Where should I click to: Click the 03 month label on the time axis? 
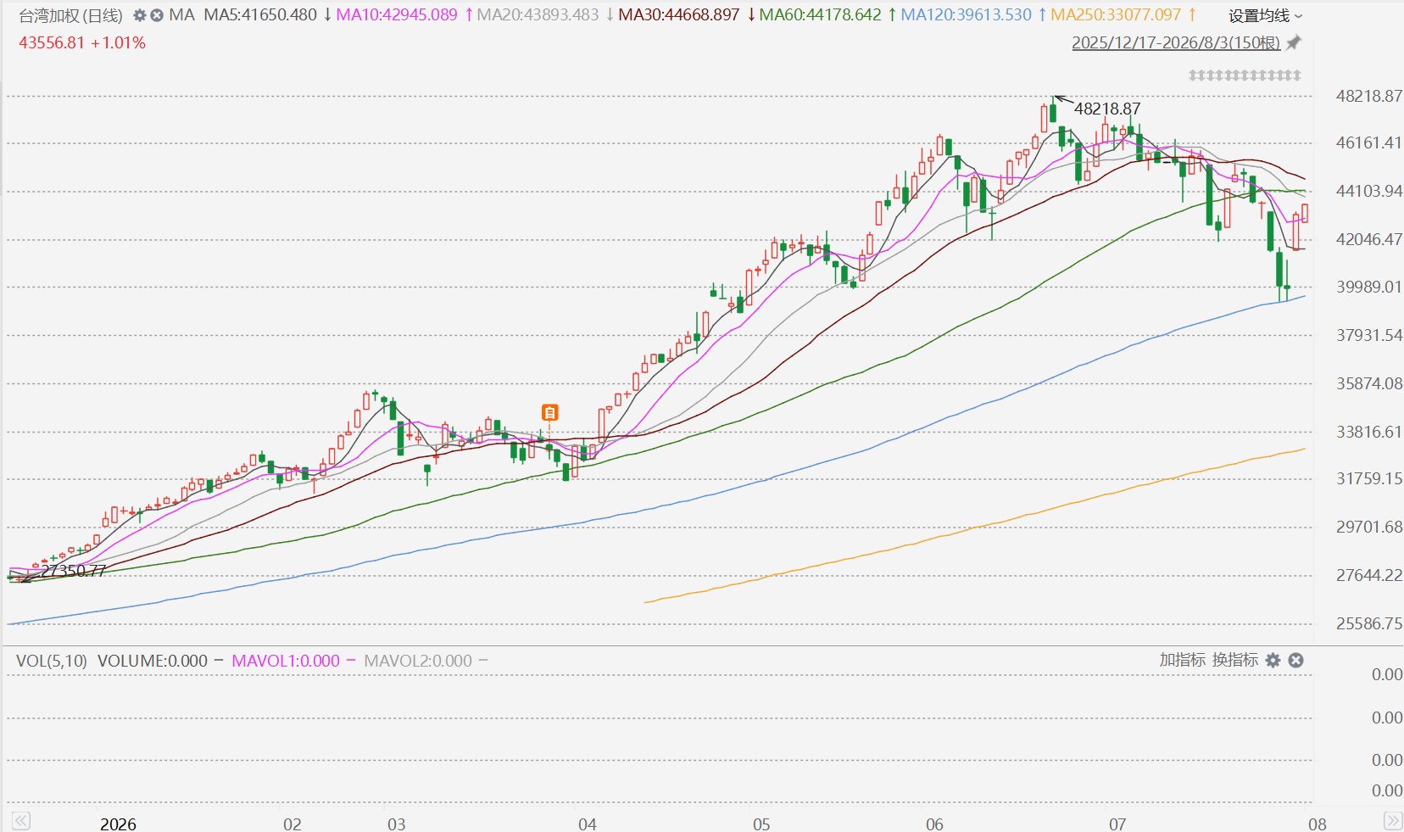point(396,824)
